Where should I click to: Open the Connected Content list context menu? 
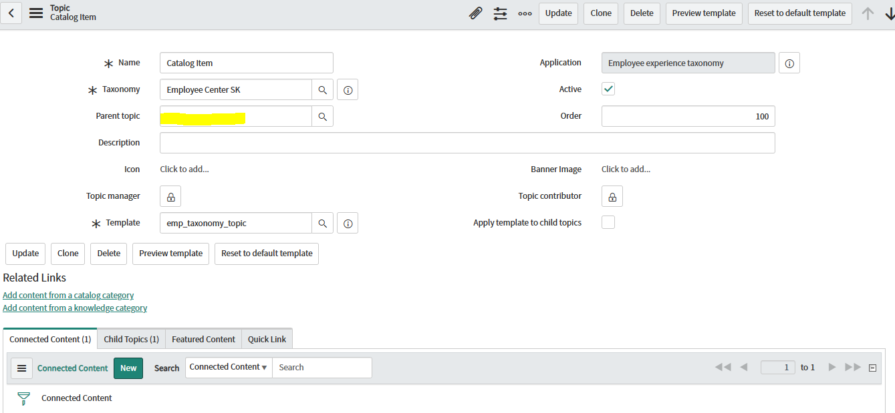click(21, 368)
